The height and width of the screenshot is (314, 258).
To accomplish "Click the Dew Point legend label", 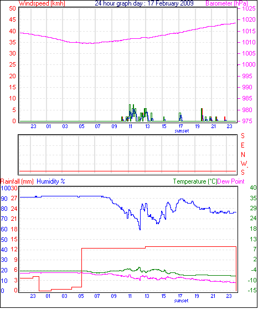I will (x=231, y=181).
